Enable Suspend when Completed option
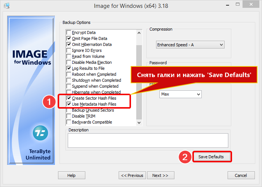Image resolution: width=262 pixels, height=187 pixels. (x=68, y=86)
